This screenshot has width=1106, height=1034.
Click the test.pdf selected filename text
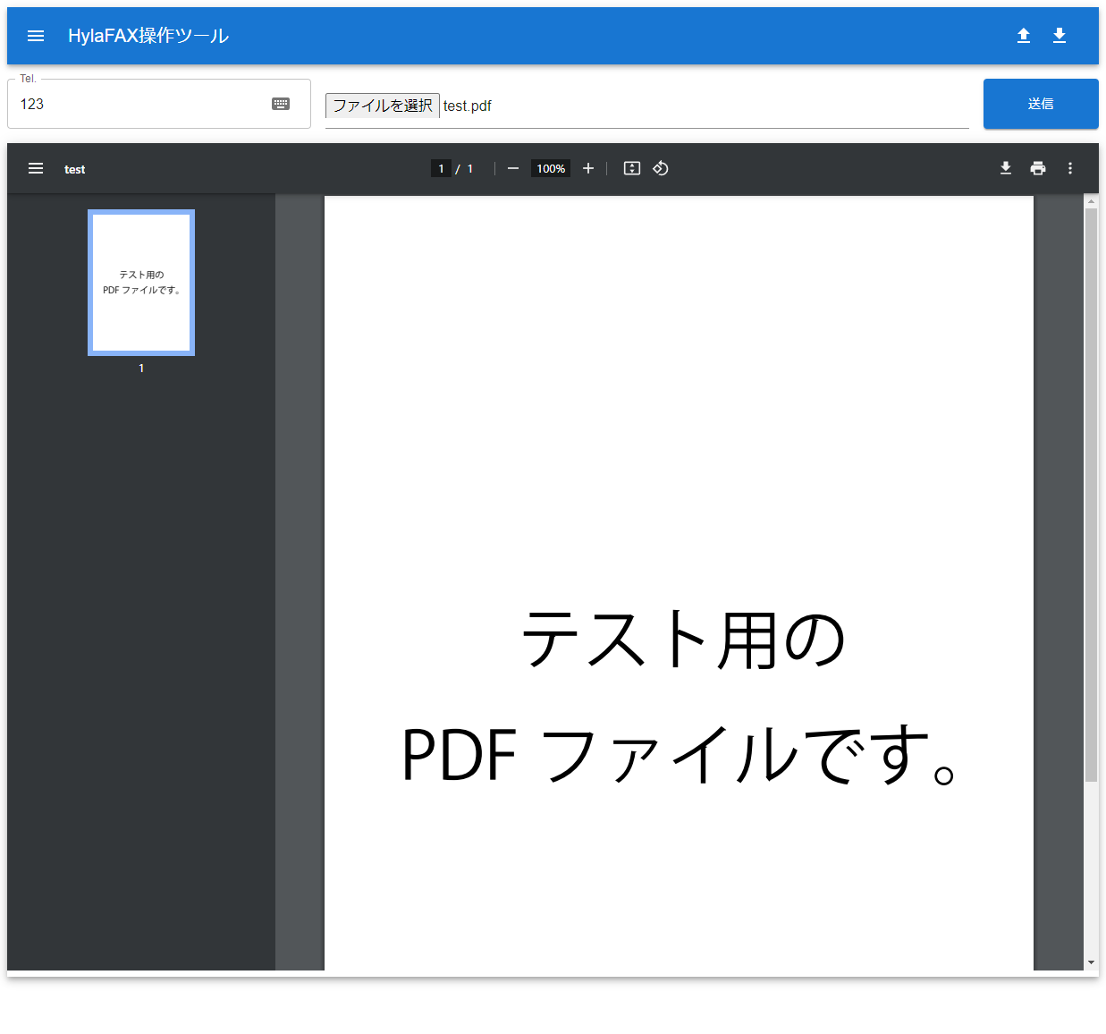pos(468,106)
